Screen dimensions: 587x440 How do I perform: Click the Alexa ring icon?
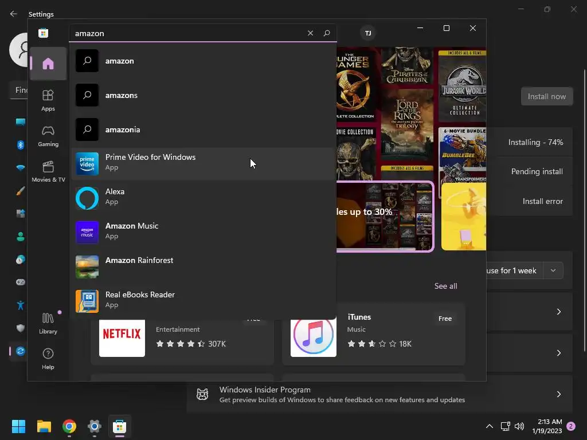point(87,198)
